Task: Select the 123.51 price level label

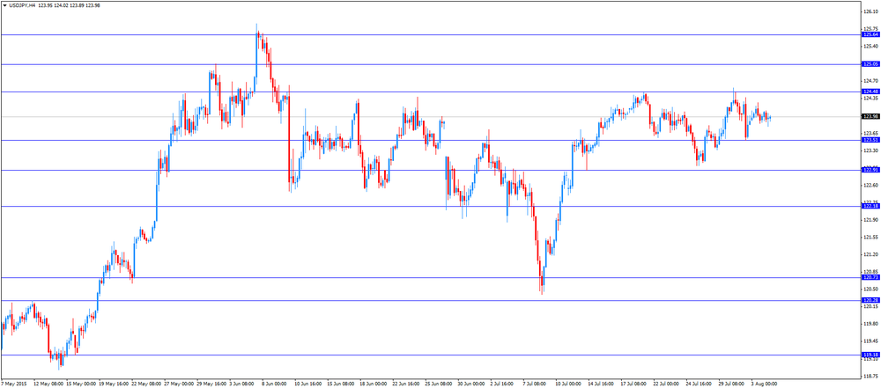Action: tap(870, 140)
